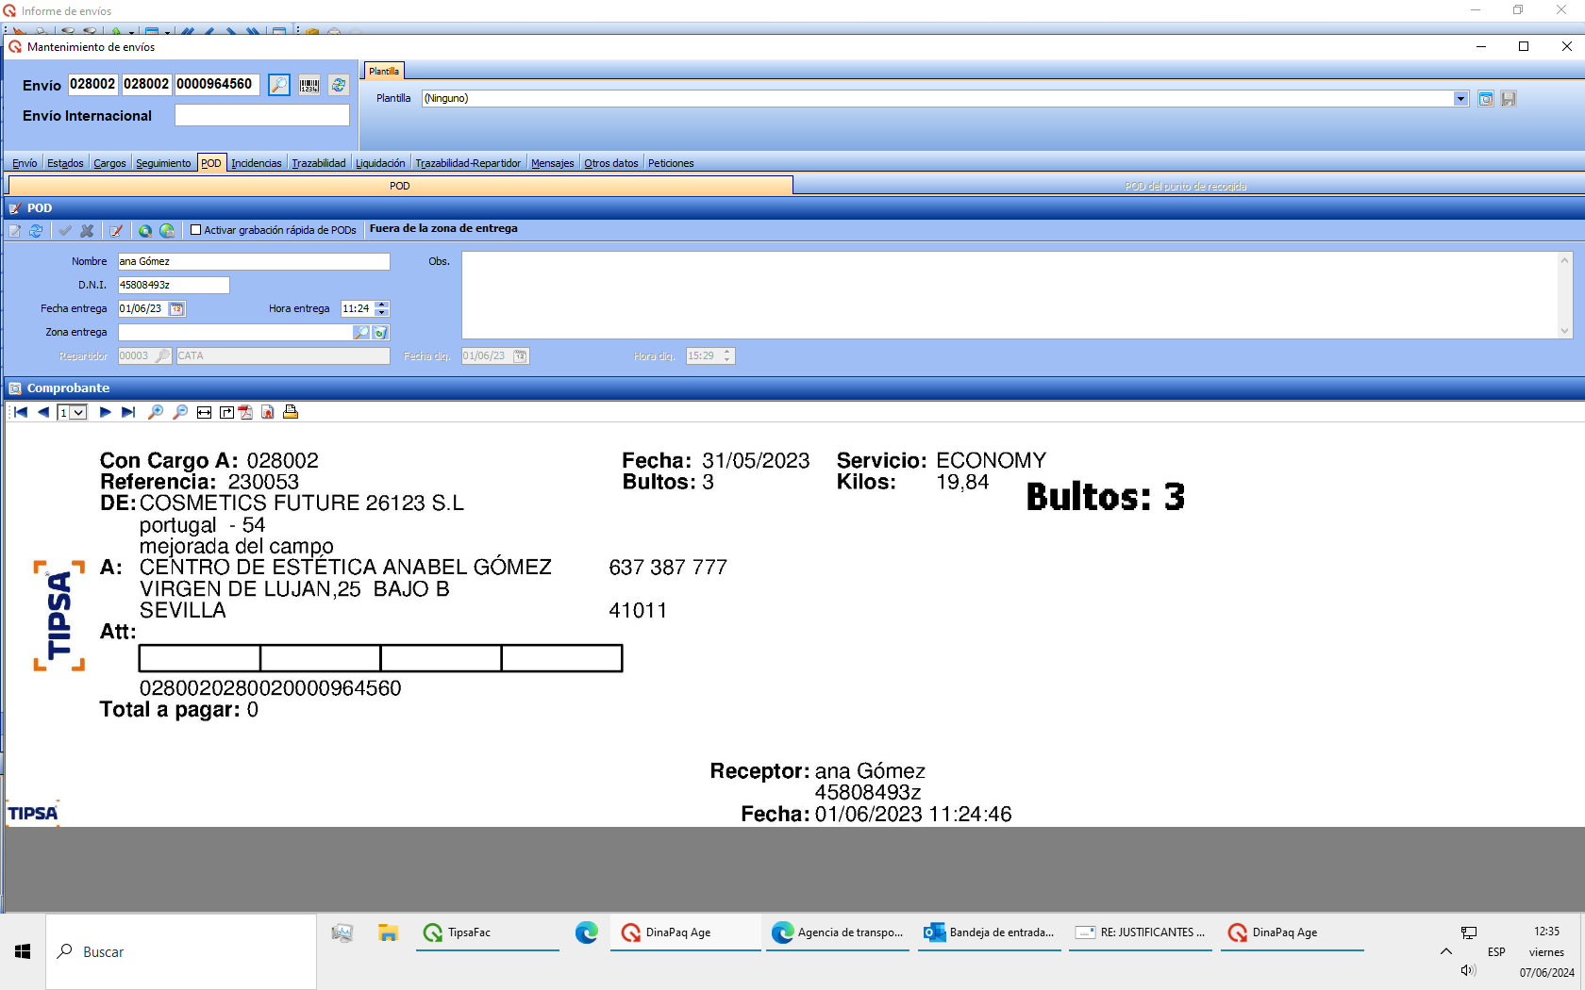This screenshot has width=1585, height=990.
Task: Open the Plantilla dropdown list
Action: point(1460,99)
